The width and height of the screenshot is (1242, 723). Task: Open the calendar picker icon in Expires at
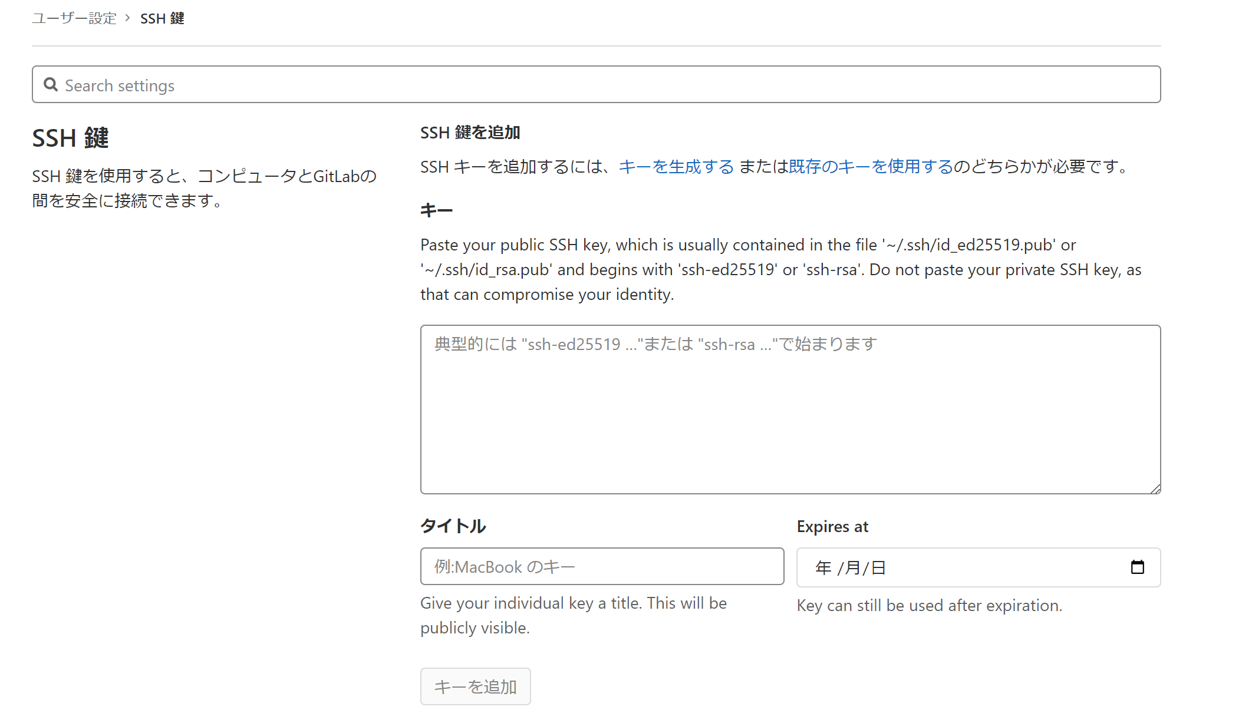click(x=1137, y=567)
